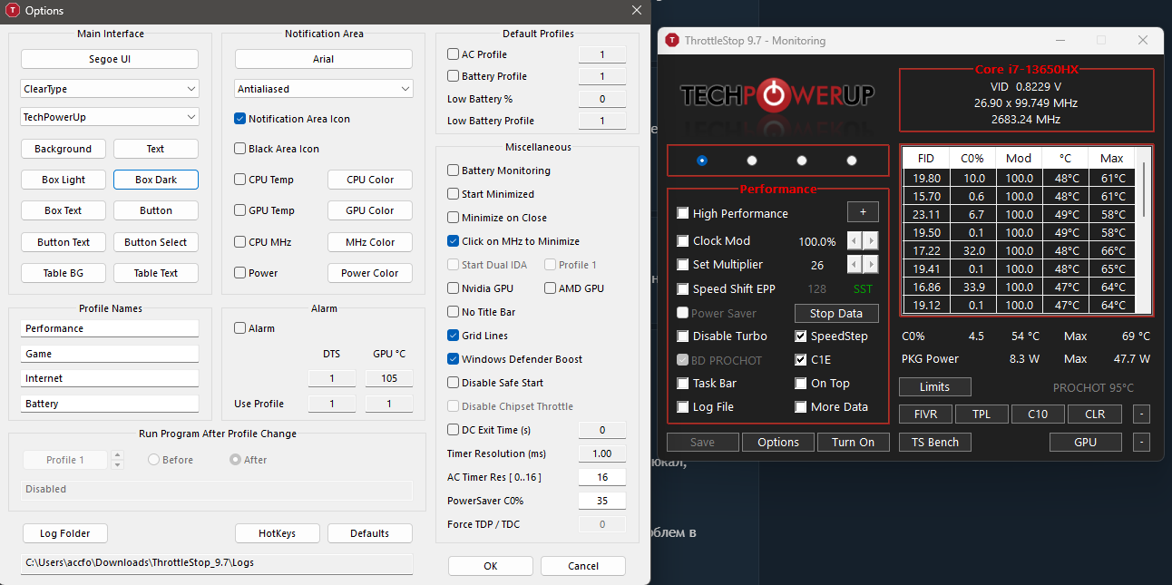Enable the Black Area Icon checkbox

click(x=240, y=149)
